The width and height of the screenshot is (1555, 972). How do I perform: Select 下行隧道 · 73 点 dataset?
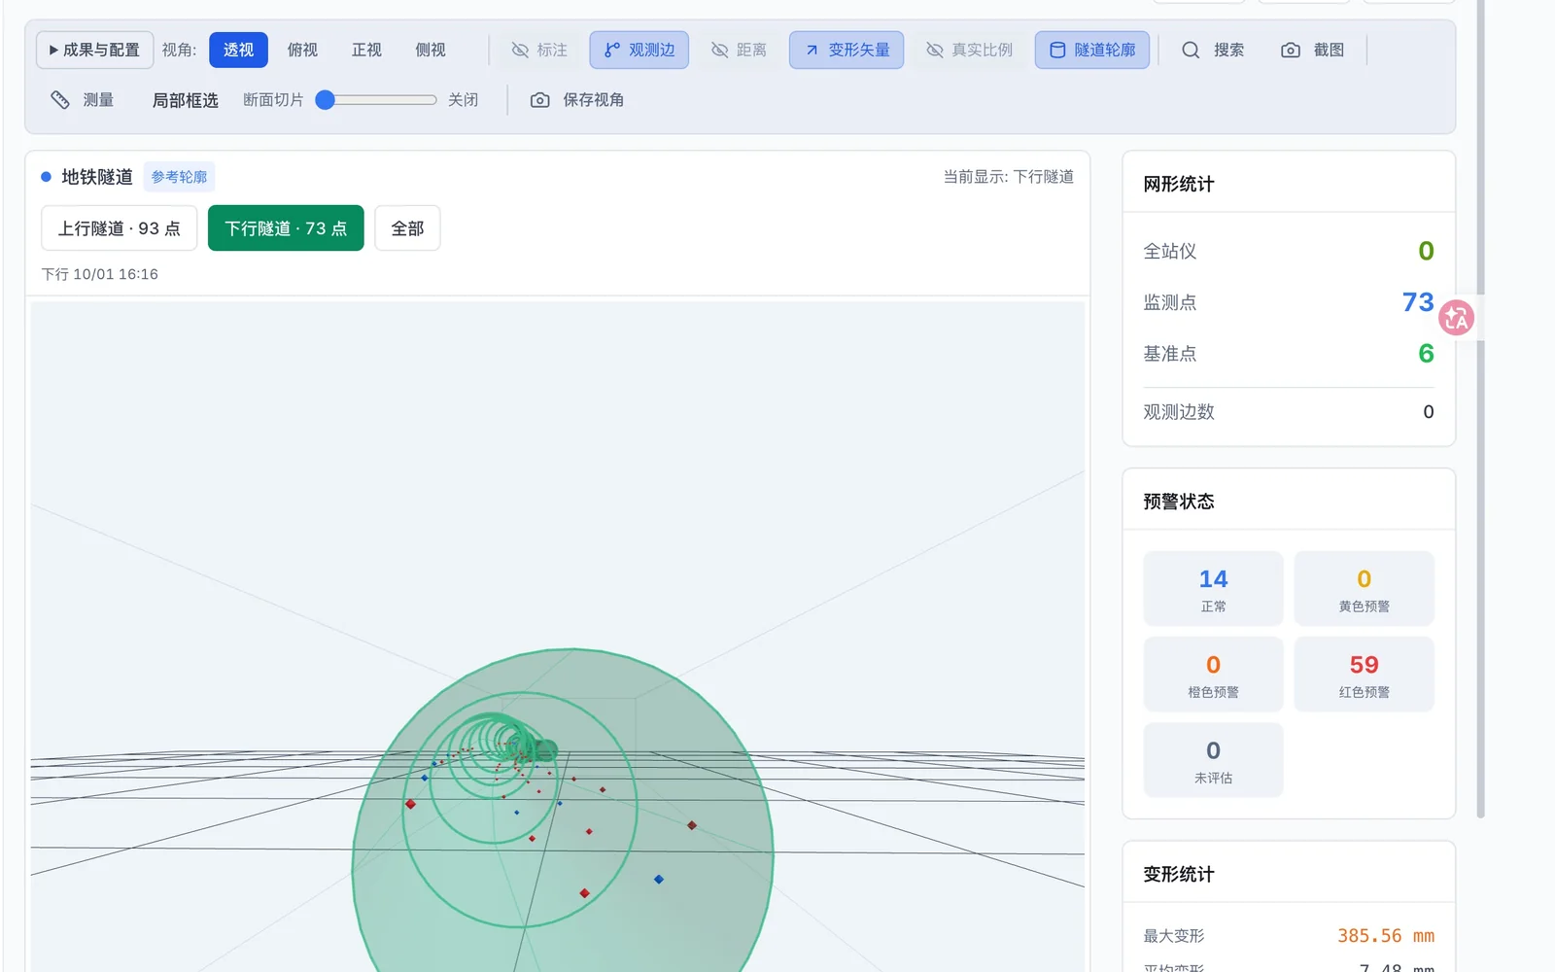tap(286, 228)
